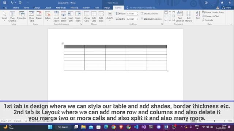Open the Rows & Columns dialog launcher
Screen dimensions: 234x131
(x=81, y=24)
